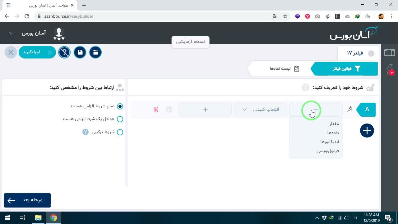Open the انتخاب کنید operator dropdown
Viewport: 398px width, 224px height.
tap(261, 110)
